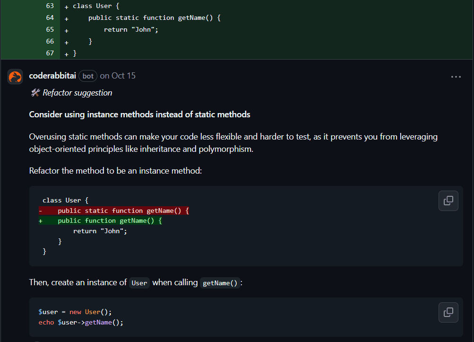This screenshot has width=474, height=342.
Task: Open the coderabbitai profile username link
Action: click(x=52, y=76)
